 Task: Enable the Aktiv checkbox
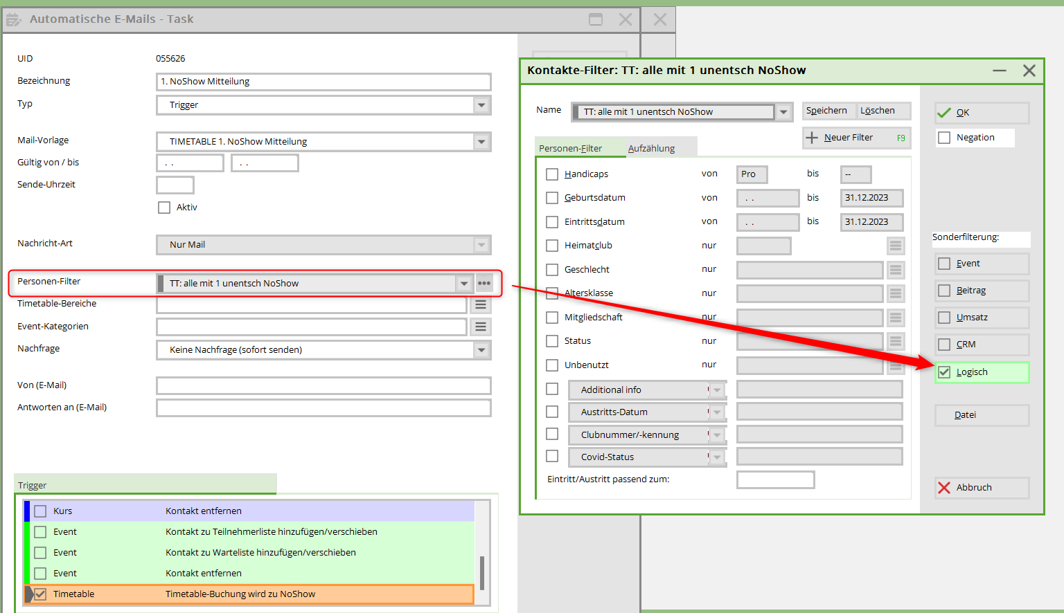click(x=164, y=208)
